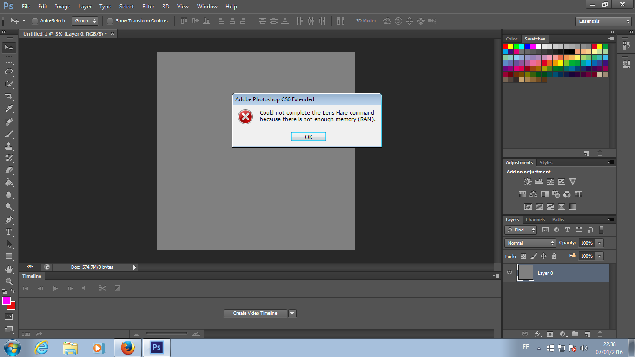This screenshot has width=635, height=357.
Task: Click the magenta foreground color swatch
Action: pos(6,301)
